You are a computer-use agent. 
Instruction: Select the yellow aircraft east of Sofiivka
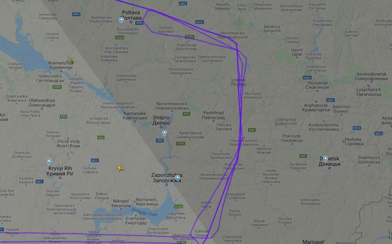coord(120,168)
